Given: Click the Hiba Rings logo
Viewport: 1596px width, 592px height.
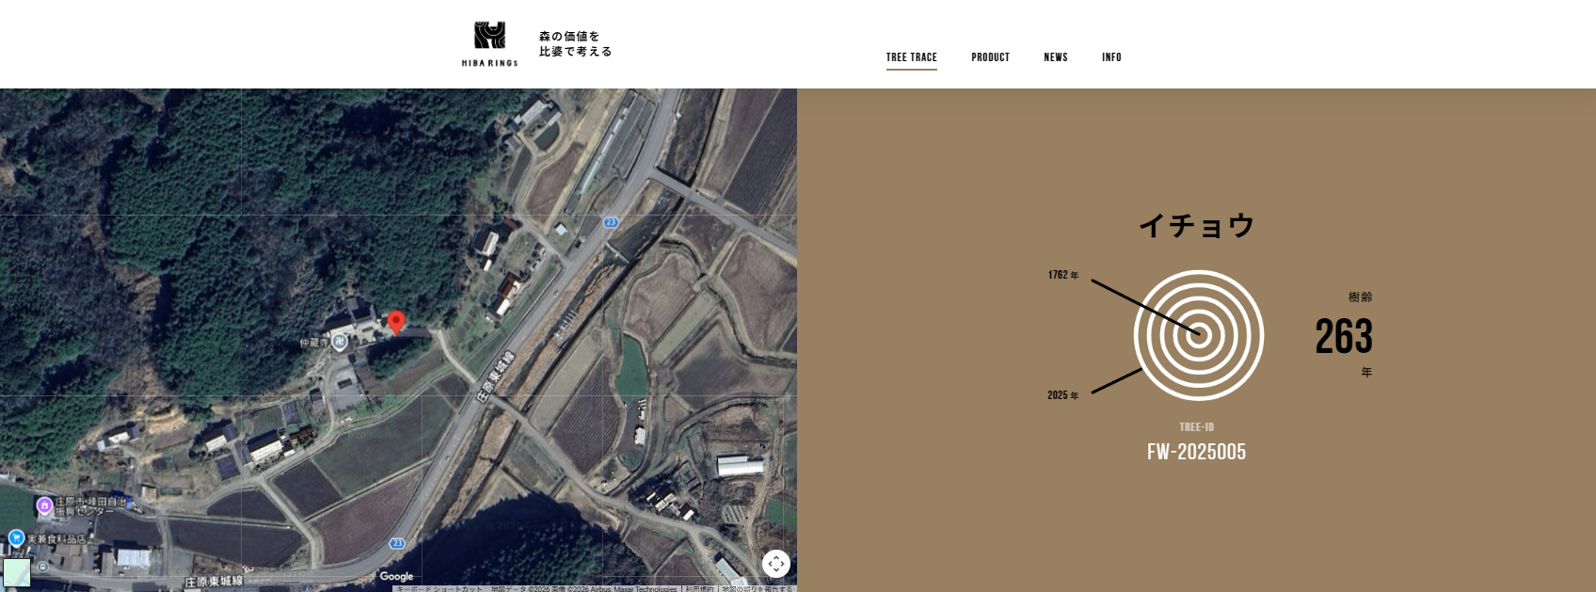Looking at the screenshot, I should (x=489, y=44).
